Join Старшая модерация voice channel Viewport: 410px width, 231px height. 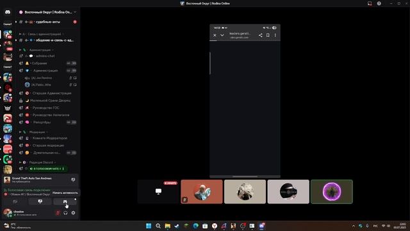click(47, 146)
